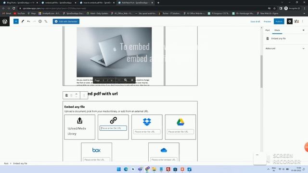Show post details info icon
308x173 pixels.
point(40,21)
